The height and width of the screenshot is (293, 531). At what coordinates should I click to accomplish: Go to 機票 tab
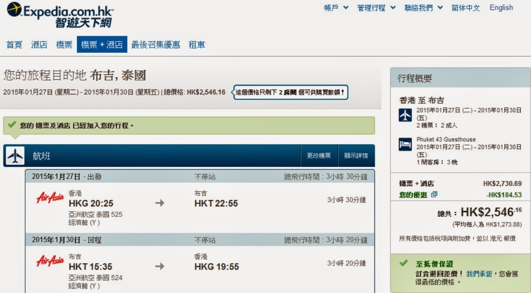coord(64,45)
